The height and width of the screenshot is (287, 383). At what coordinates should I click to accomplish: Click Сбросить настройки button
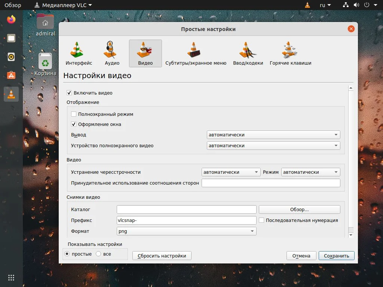162,256
